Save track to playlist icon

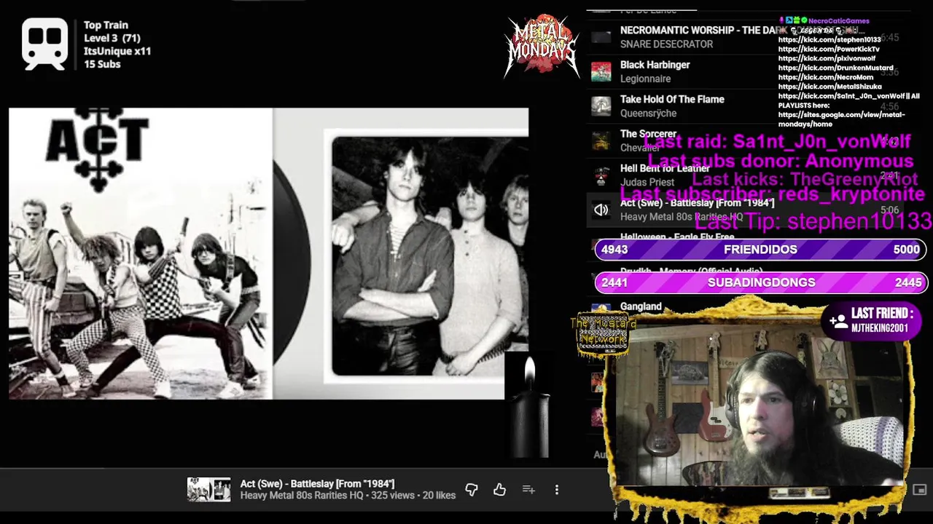click(x=528, y=490)
